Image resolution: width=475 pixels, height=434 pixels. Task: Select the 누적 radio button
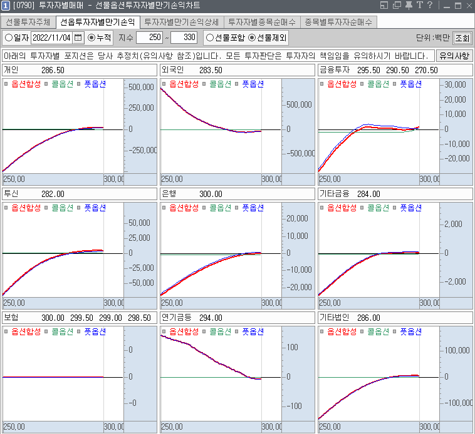tap(92, 38)
